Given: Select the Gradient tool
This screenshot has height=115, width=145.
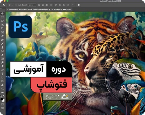Looking at the screenshot, I should (2, 59).
